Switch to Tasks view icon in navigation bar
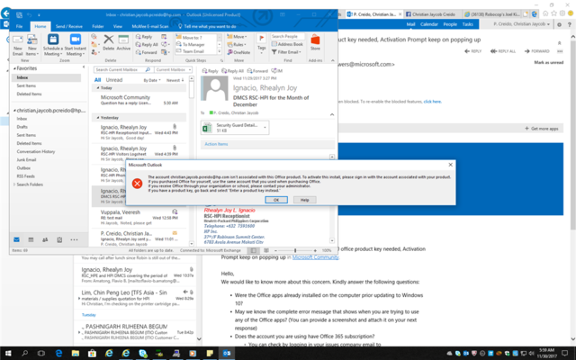Image resolution: width=576 pixels, height=360 pixels. (x=59, y=240)
